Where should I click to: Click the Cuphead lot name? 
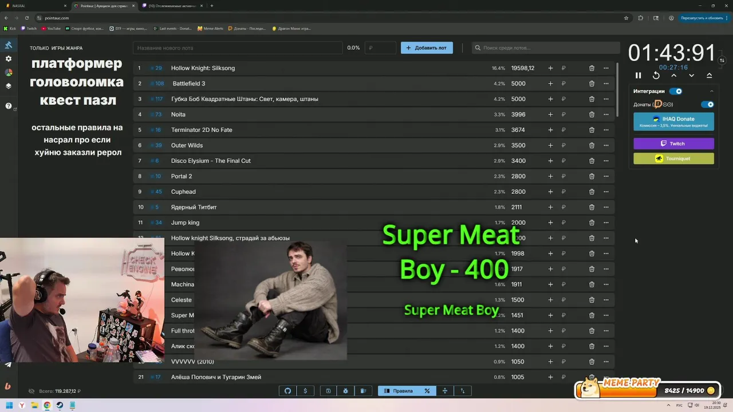click(x=183, y=192)
